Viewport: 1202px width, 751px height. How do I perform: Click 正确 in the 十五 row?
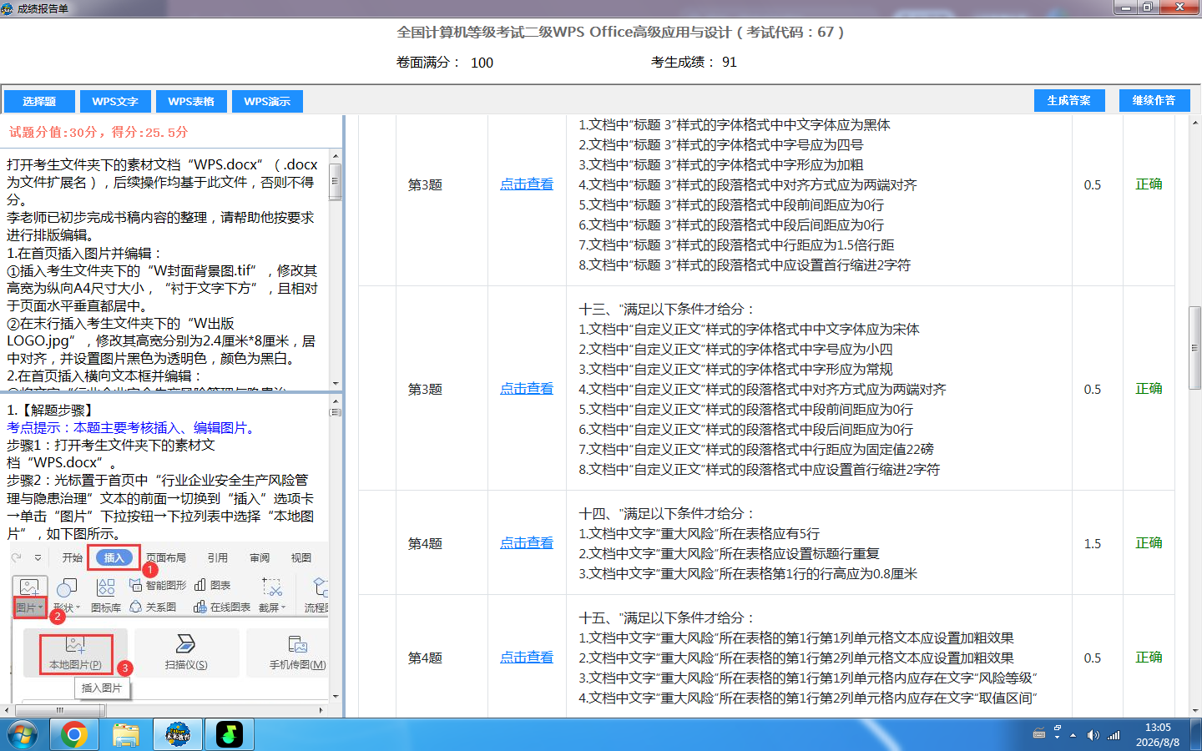(1149, 658)
